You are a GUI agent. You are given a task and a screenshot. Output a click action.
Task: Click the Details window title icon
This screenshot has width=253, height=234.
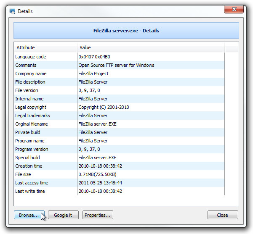click(x=12, y=11)
